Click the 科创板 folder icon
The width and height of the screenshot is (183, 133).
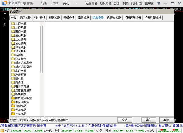coord(13,55)
